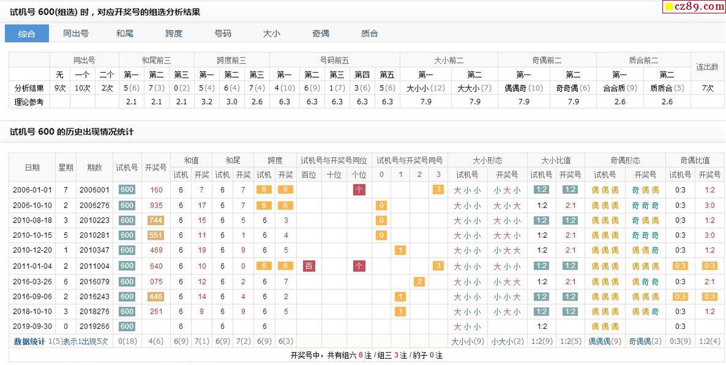Viewport: 726px width, 365px height.
Task: Click period number 2010281
Action: (x=94, y=235)
